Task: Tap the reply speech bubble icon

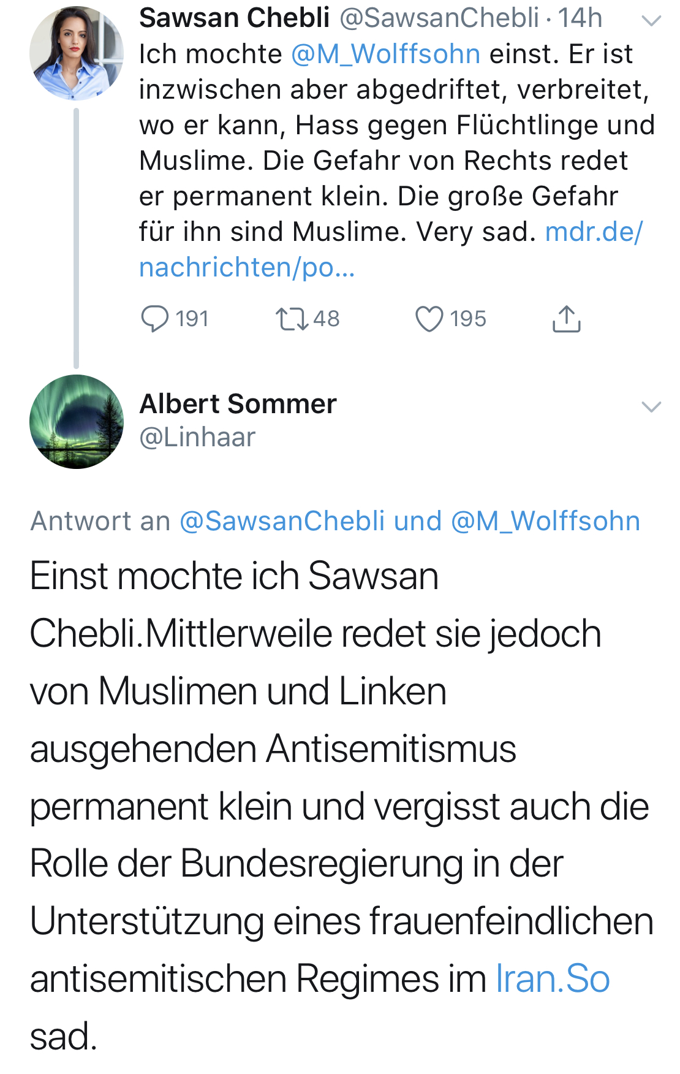Action: tap(154, 319)
